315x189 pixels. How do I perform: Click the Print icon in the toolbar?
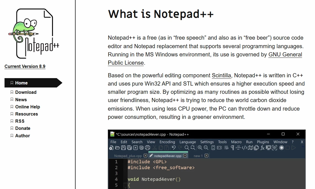[x=147, y=148]
